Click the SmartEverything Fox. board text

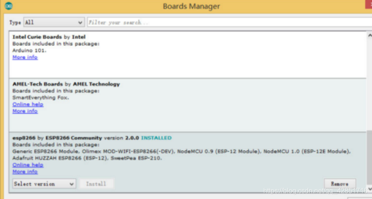[x=41, y=98]
